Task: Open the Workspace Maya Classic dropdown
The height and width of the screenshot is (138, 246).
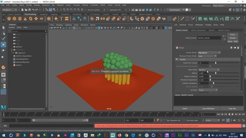Action: click(x=227, y=6)
